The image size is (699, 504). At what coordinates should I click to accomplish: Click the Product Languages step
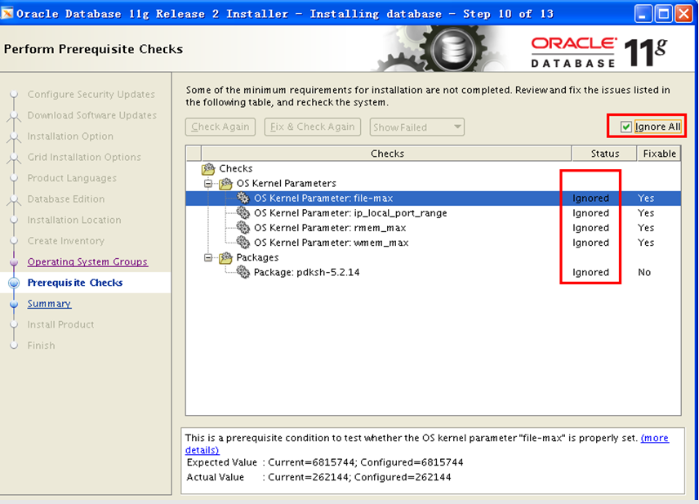tap(72, 178)
